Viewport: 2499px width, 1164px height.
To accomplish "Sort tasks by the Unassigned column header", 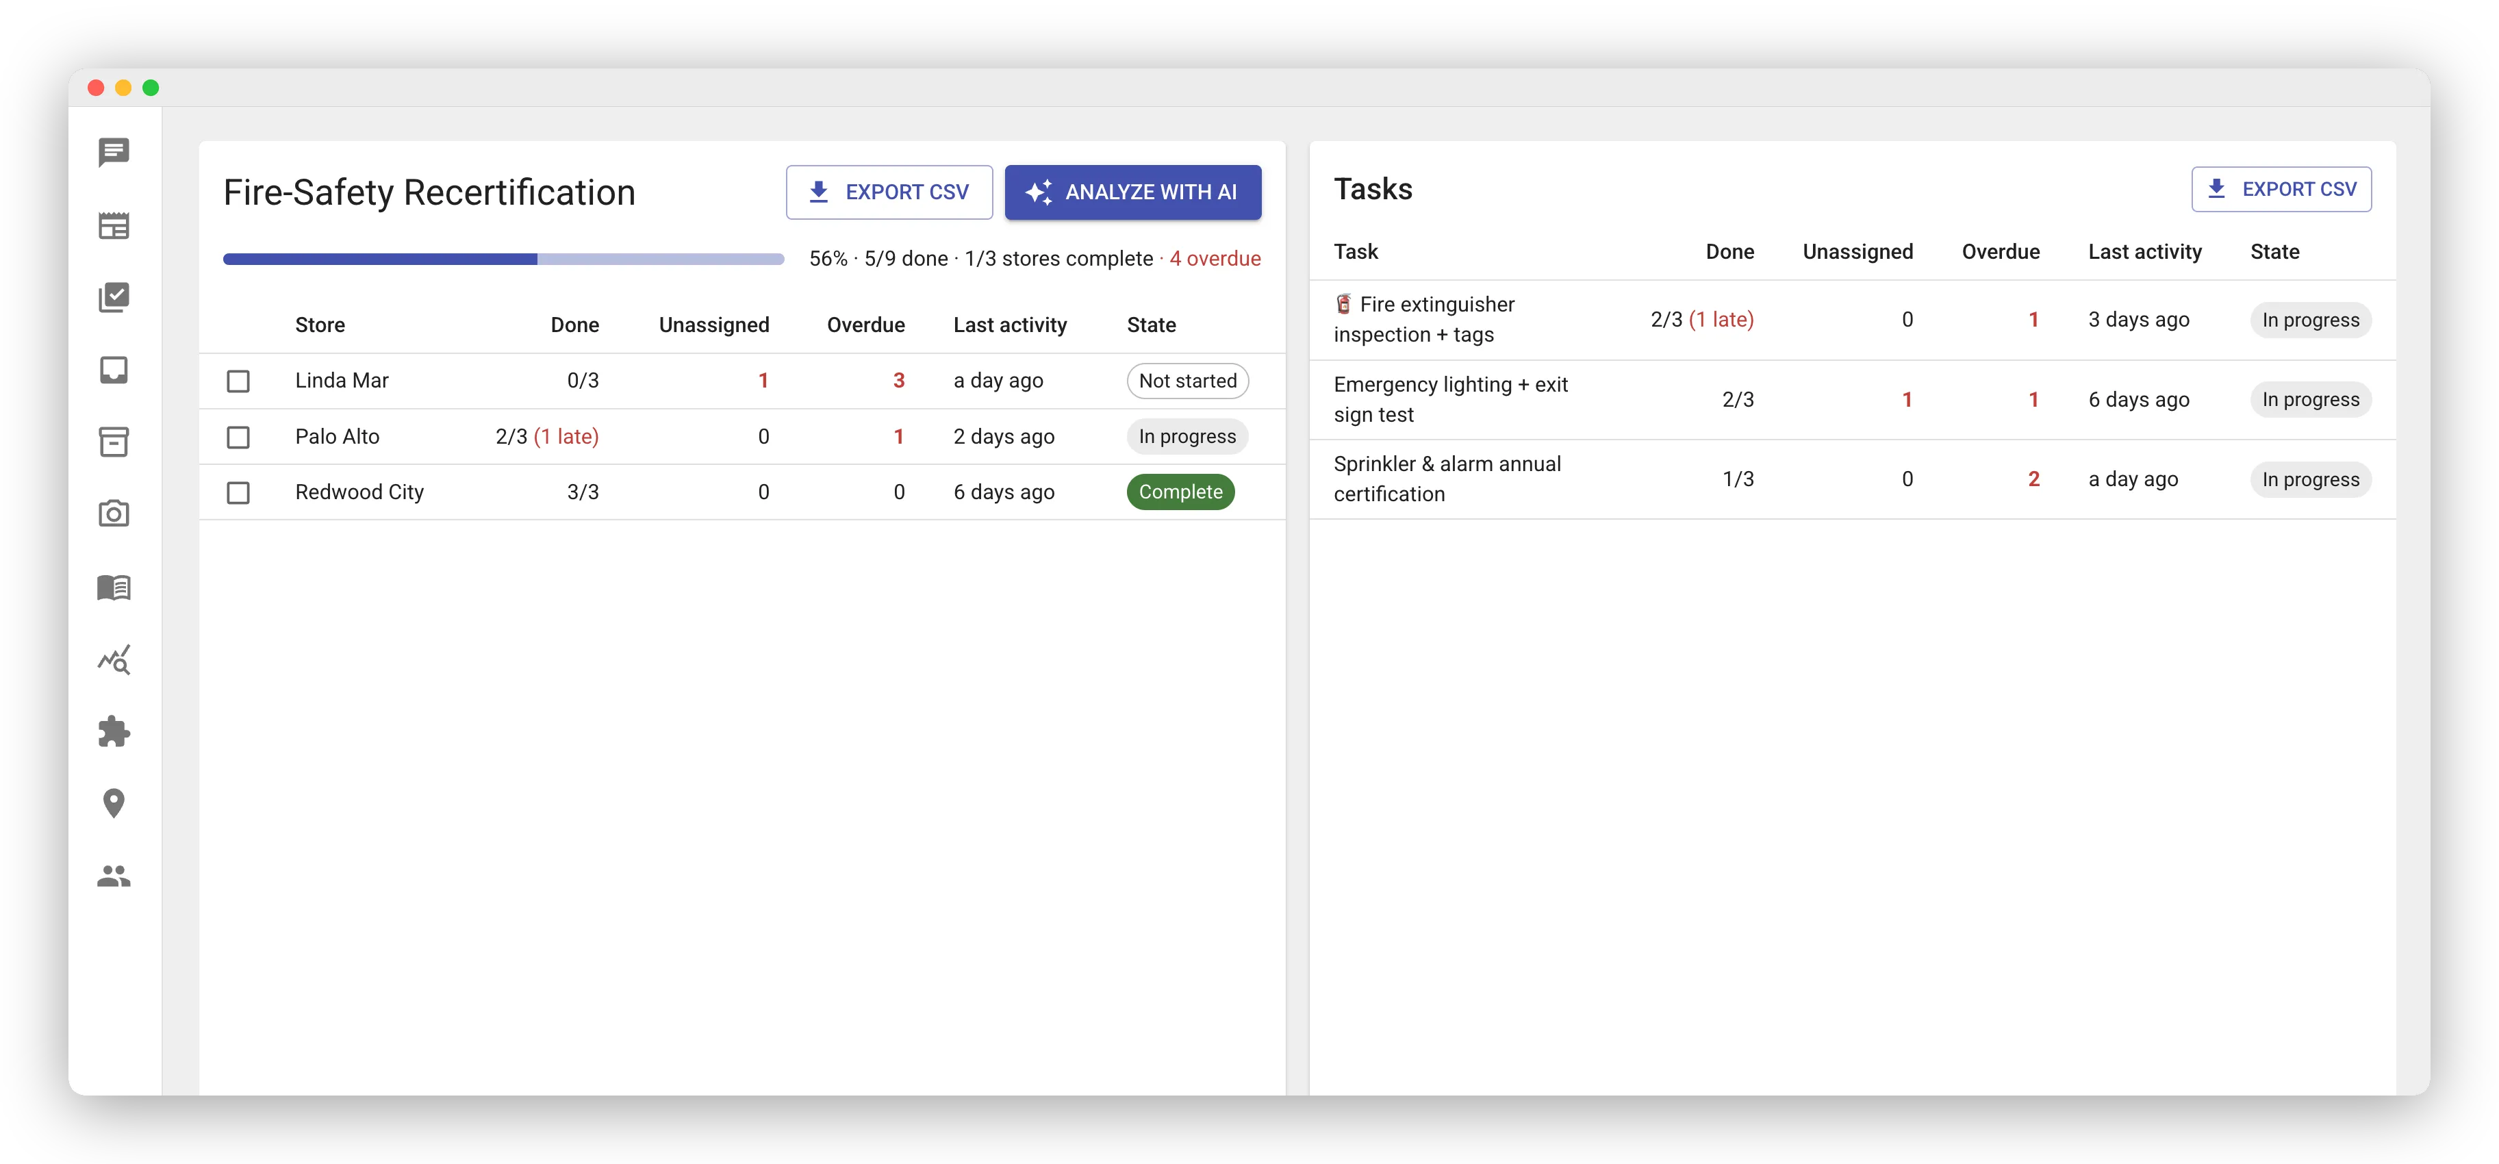I will (x=1857, y=252).
